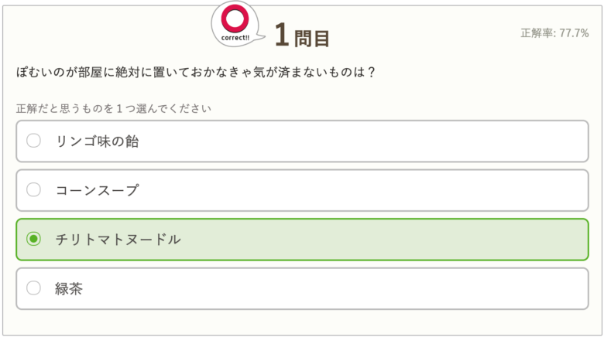
Task: Click the 77.7% percentage value
Action: coord(574,33)
